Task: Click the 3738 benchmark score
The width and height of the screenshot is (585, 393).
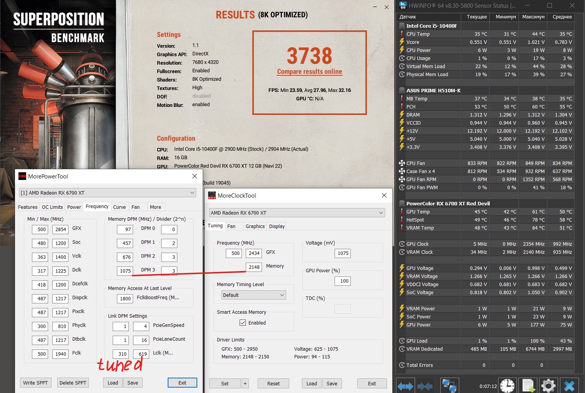Action: click(310, 56)
